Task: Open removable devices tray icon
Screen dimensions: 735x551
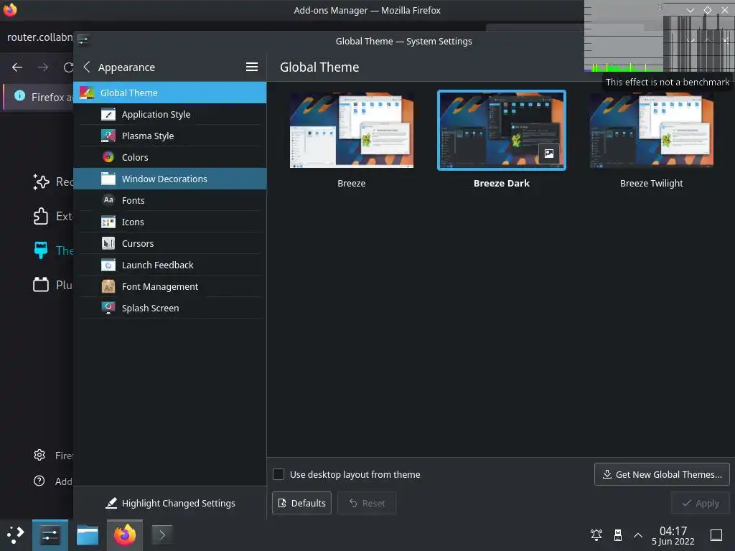Action: (618, 535)
